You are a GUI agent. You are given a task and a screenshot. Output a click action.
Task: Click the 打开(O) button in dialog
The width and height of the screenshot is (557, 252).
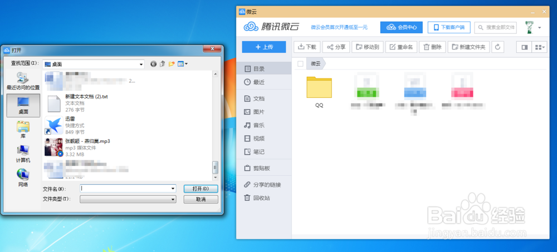tap(201, 189)
